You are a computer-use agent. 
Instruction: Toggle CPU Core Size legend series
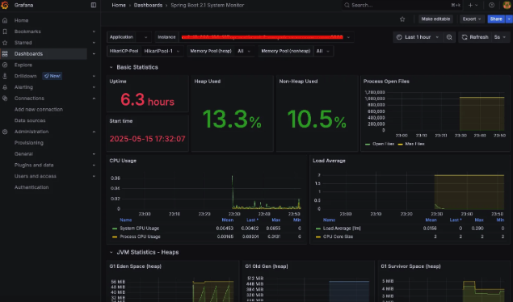pyautogui.click(x=338, y=237)
